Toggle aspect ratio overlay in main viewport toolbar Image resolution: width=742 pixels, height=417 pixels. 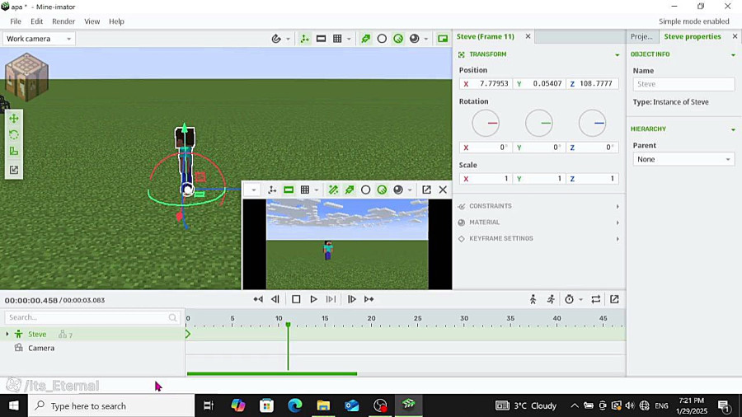[x=321, y=39]
